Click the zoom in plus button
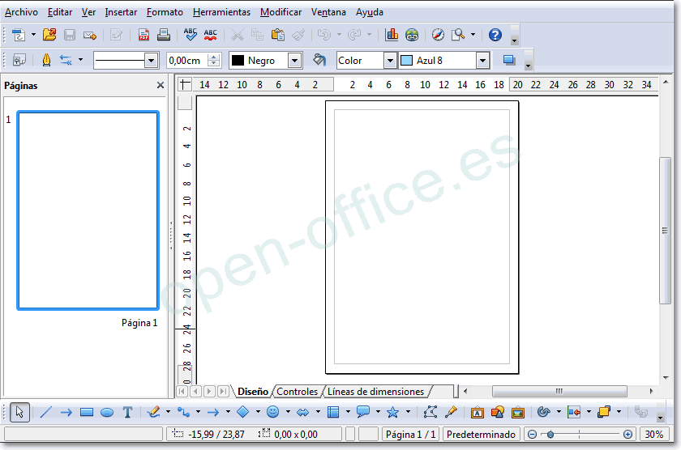 pos(627,435)
